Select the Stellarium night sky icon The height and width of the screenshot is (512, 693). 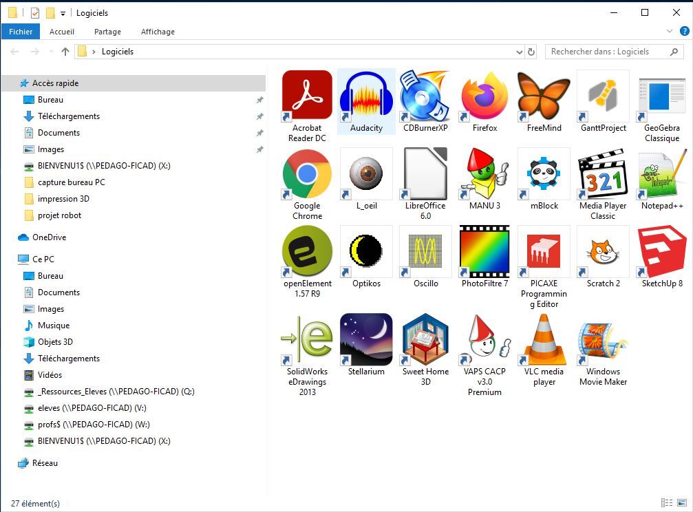pos(366,339)
